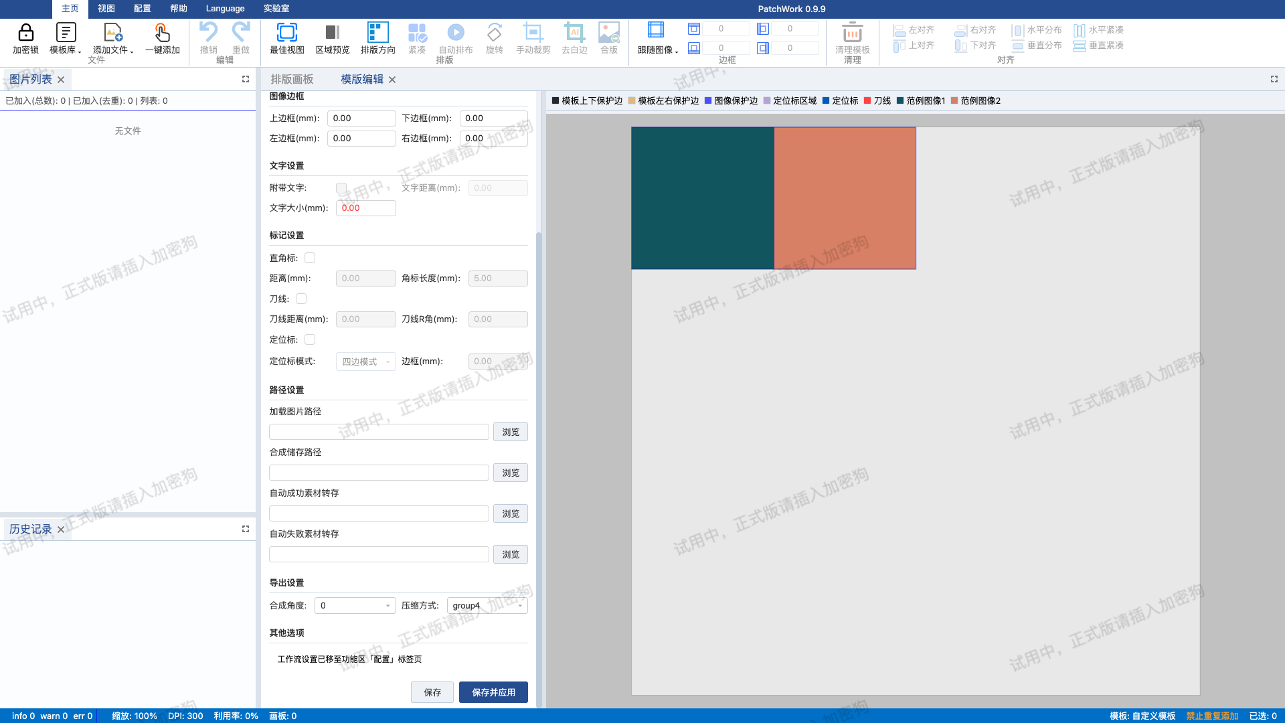1285x723 pixels.
Task: Click the 添加文件 icon
Action: click(x=112, y=32)
